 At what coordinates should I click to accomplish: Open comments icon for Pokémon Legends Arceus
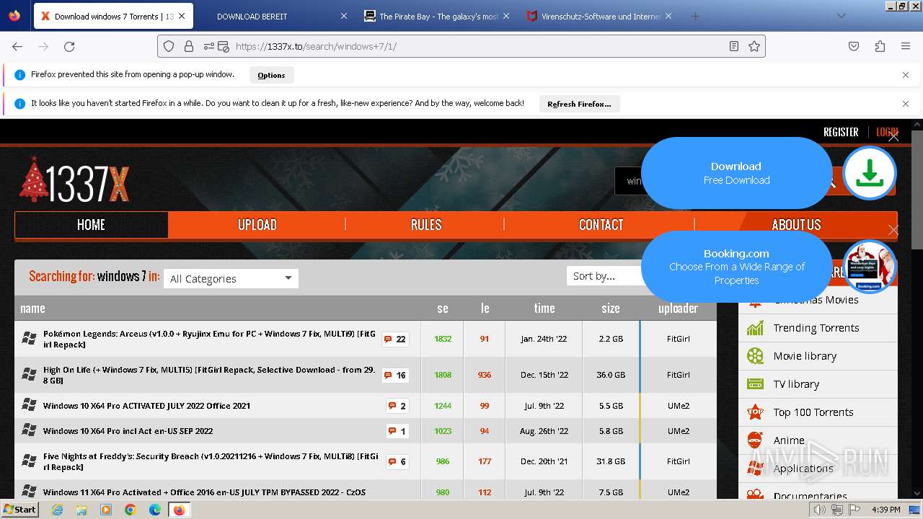tap(395, 339)
